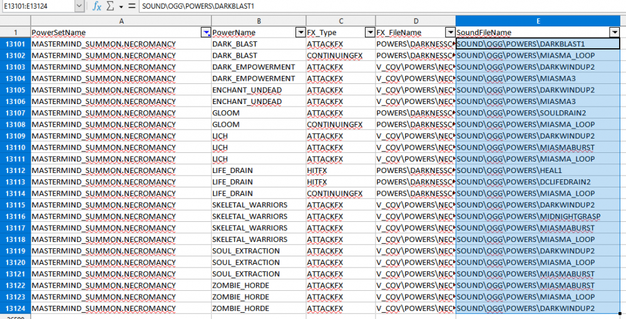Select the highlighted column E header
Viewport: 626px width, 319px height.
[538, 21]
